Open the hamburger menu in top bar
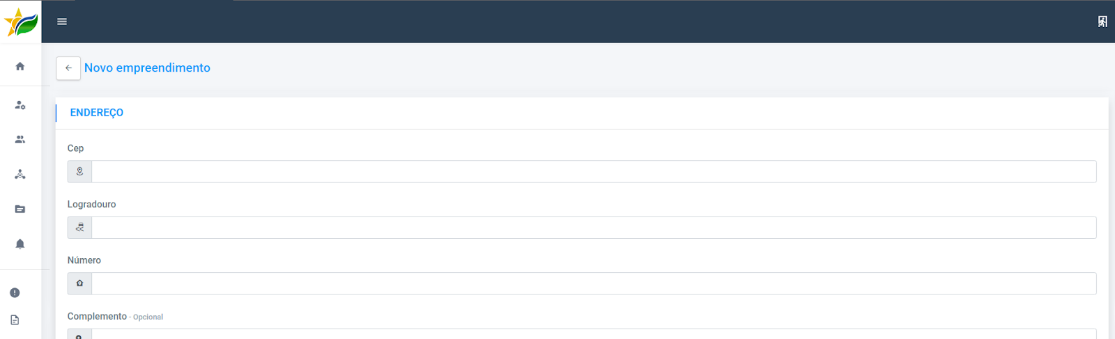 click(62, 22)
